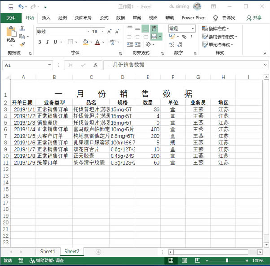Viewport: 270px width, 266px height.
Task: Decrease decimal places
Action: coord(179,44)
